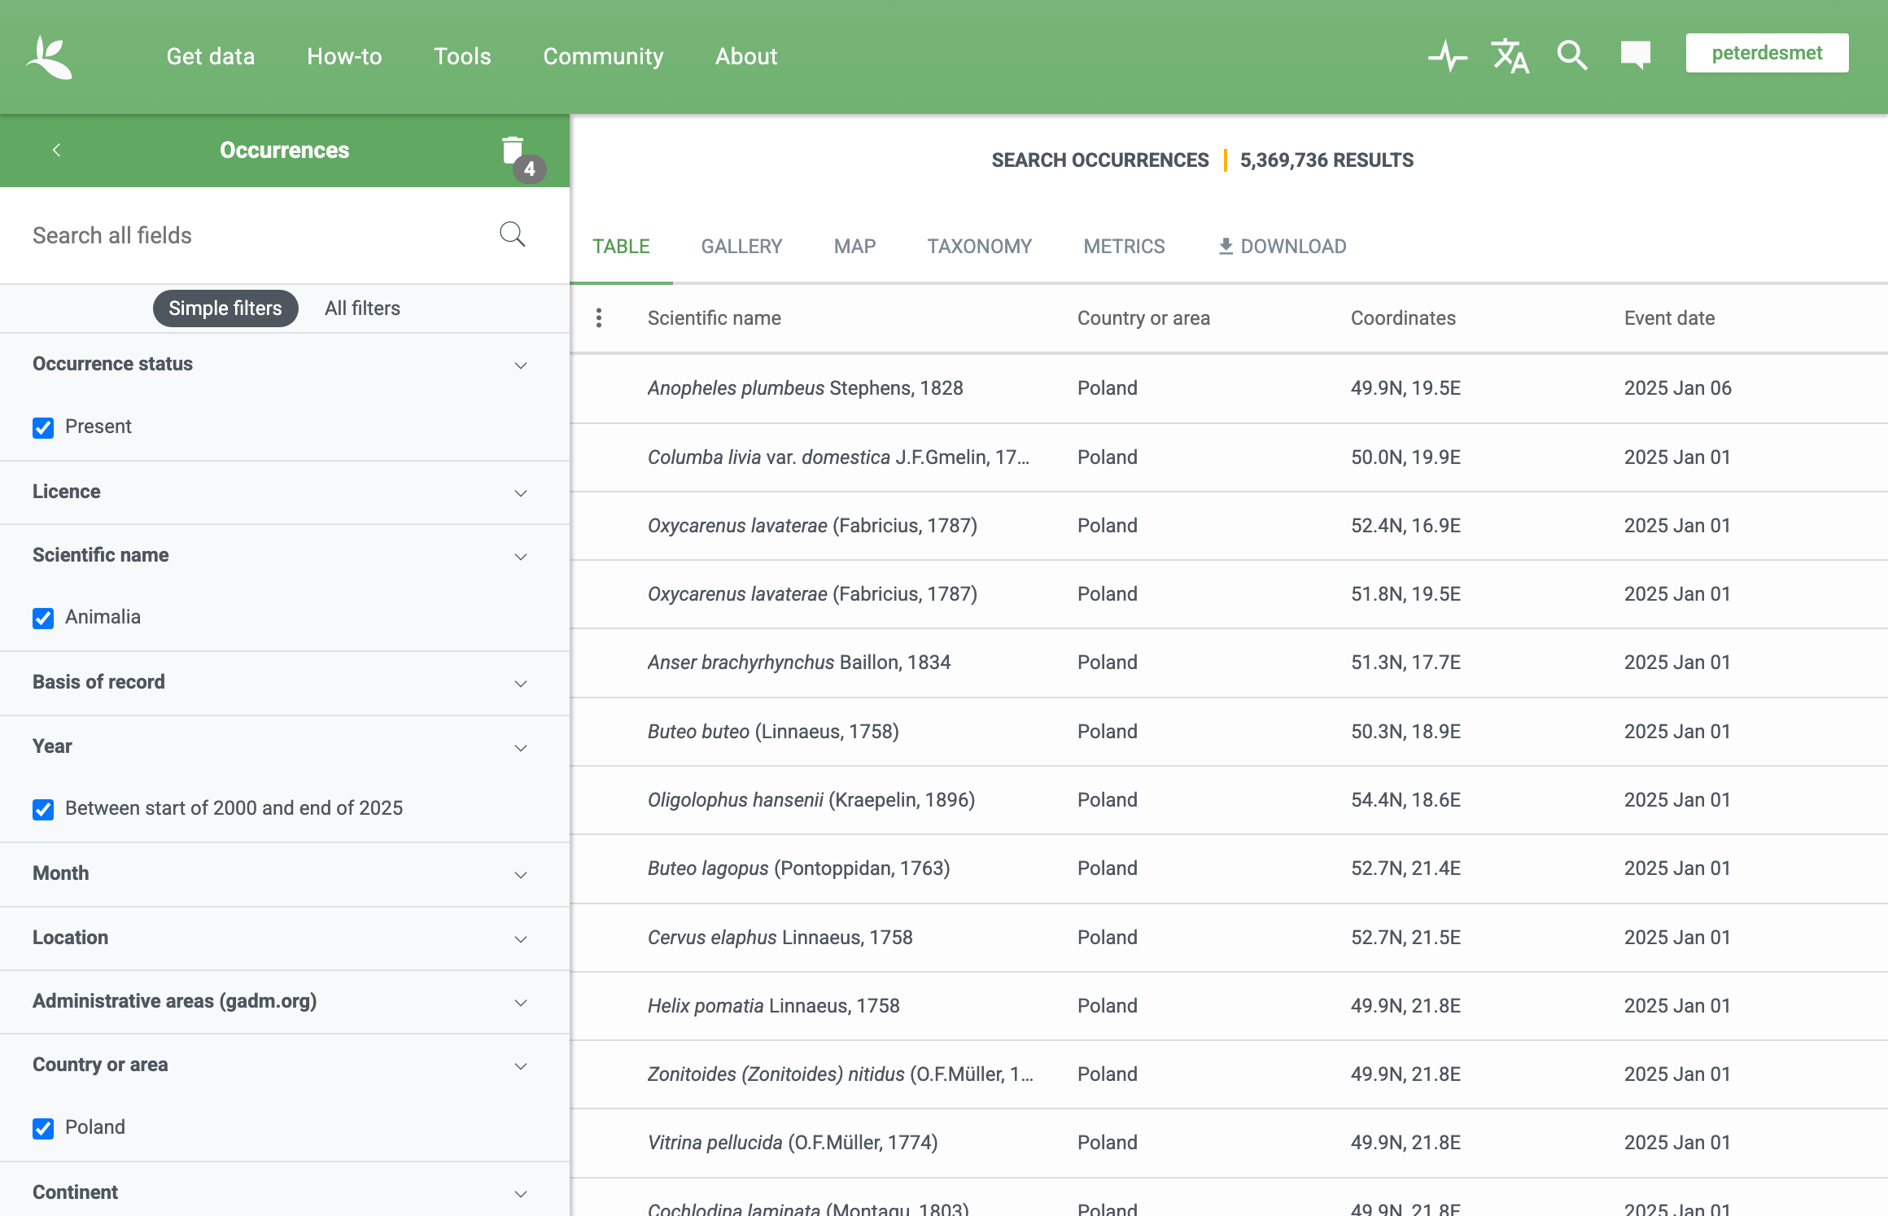1888x1216 pixels.
Task: Open the Buteo lagopus occurrence row
Action: 1229,868
